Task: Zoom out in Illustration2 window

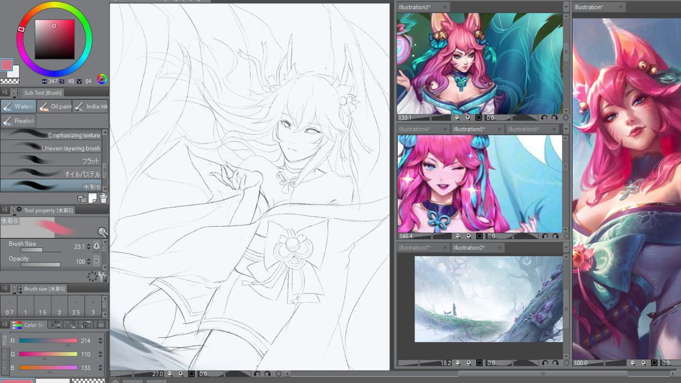Action: [x=457, y=363]
